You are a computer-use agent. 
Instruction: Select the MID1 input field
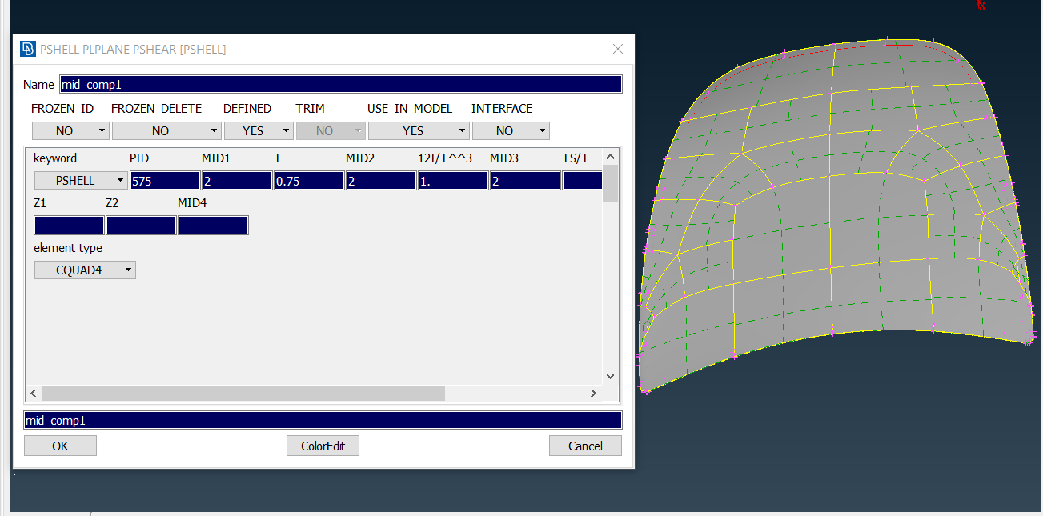tap(236, 180)
